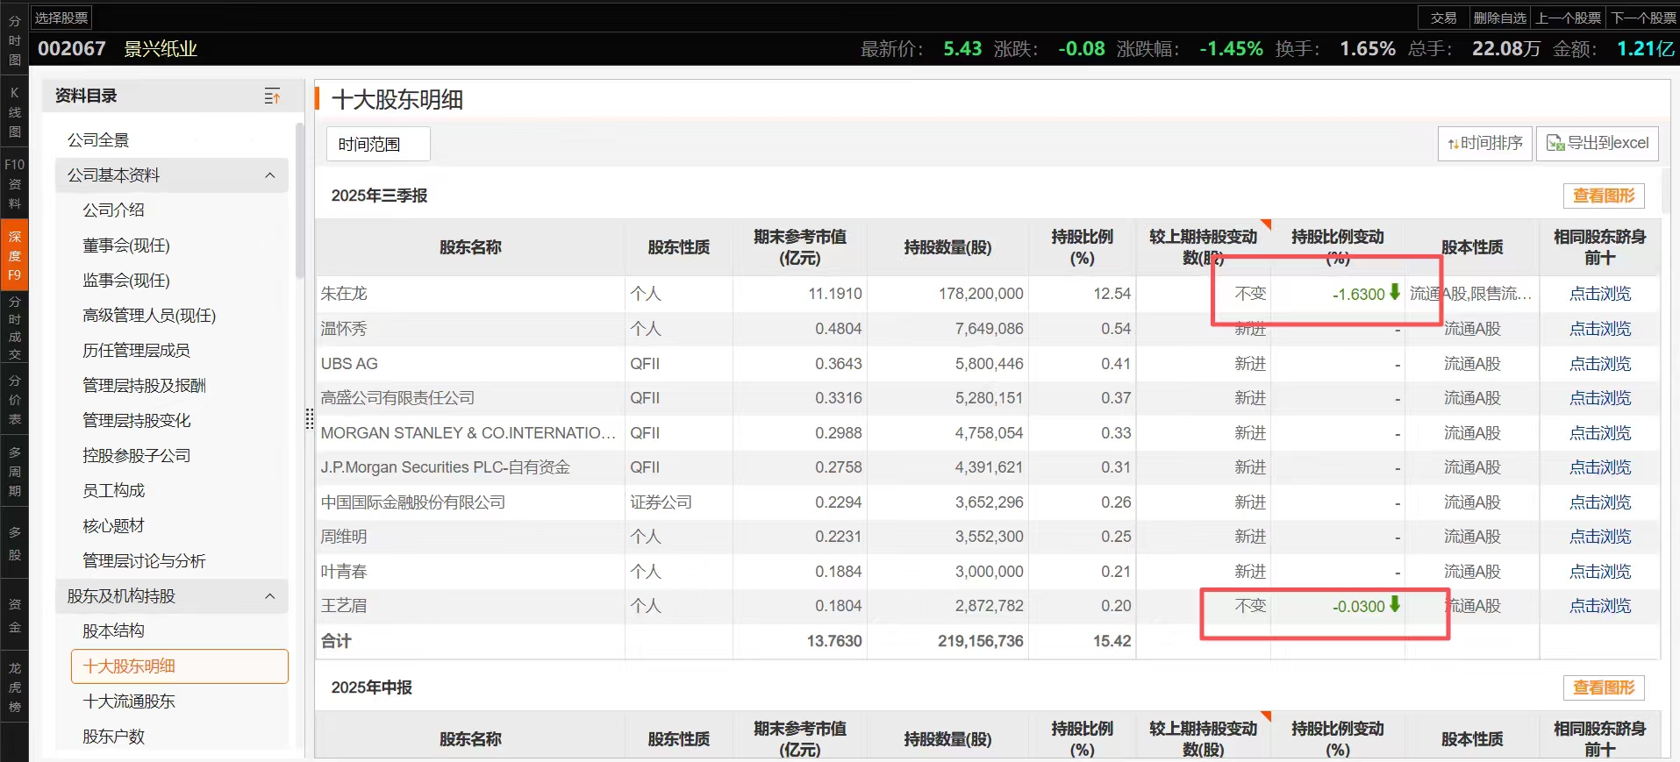1680x762 pixels.
Task: Click 导出到excel button
Action: point(1598,143)
